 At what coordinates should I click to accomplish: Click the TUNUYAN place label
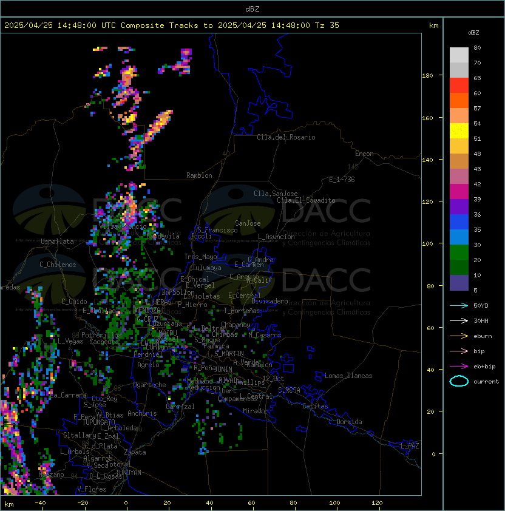tap(129, 473)
